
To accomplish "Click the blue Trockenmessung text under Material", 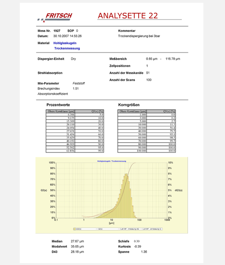I will (67, 48).
